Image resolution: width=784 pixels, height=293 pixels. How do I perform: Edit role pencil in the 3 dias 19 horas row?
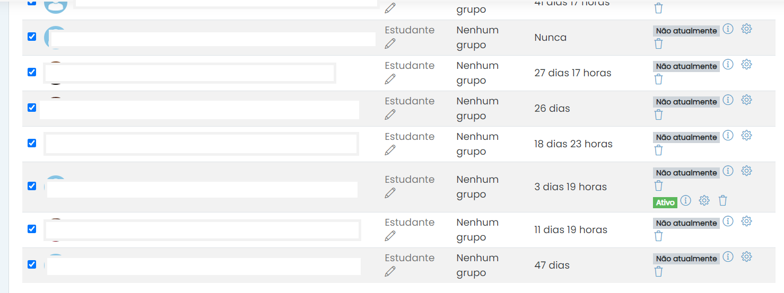click(390, 193)
